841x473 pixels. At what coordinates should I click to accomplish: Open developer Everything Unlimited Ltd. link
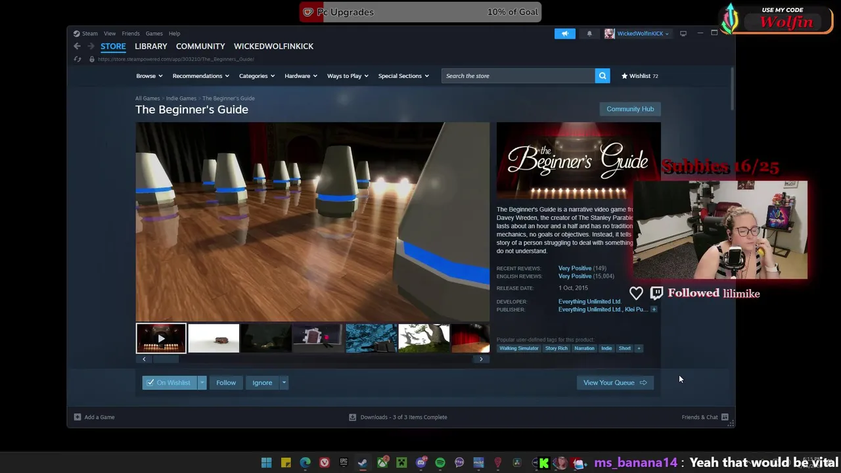click(x=589, y=302)
